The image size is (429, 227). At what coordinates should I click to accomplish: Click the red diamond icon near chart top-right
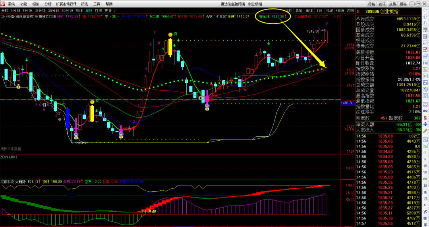334,17
